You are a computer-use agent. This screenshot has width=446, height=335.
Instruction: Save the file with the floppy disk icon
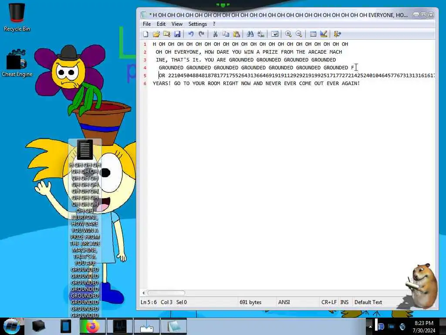tap(177, 34)
